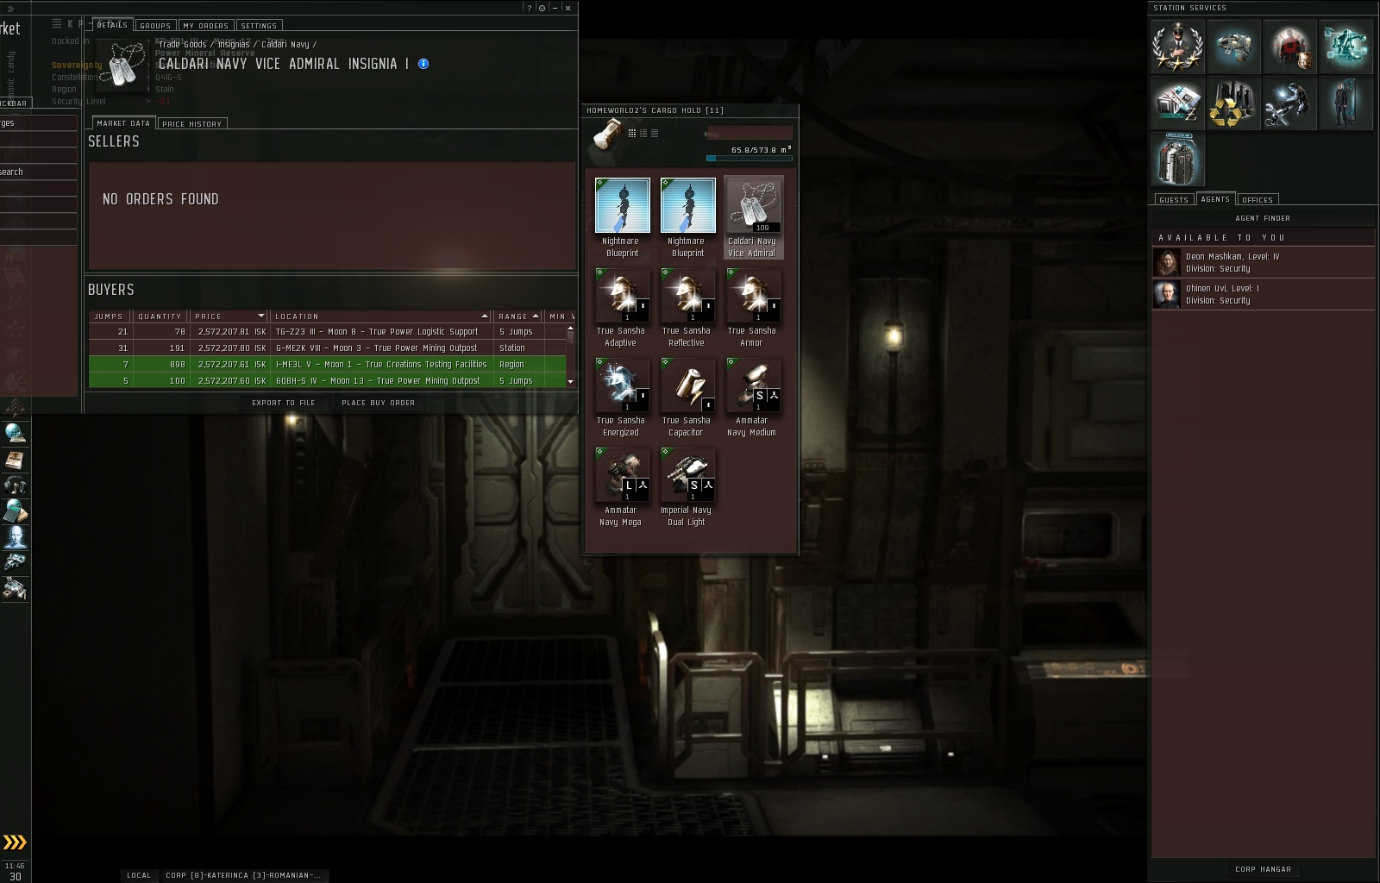Sort buyers by Location column
This screenshot has width=1380, height=883.
pyautogui.click(x=381, y=316)
